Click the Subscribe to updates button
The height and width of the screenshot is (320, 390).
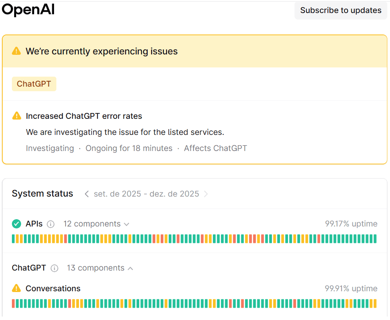(x=341, y=10)
